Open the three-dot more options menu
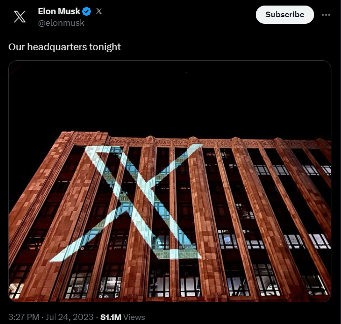This screenshot has width=341, height=324. pos(326,15)
